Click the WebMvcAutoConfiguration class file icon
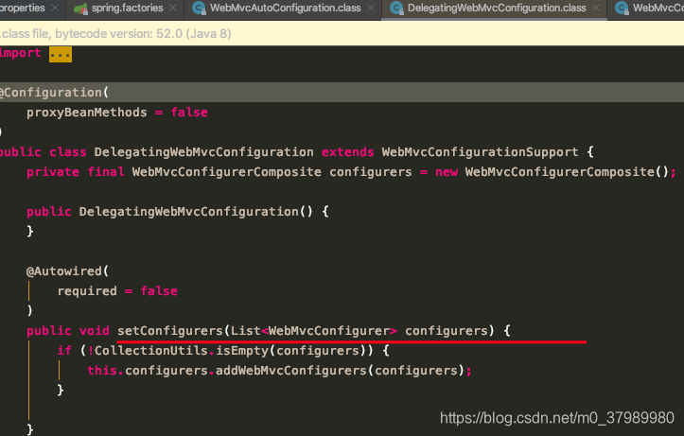This screenshot has width=684, height=436. pos(199,9)
